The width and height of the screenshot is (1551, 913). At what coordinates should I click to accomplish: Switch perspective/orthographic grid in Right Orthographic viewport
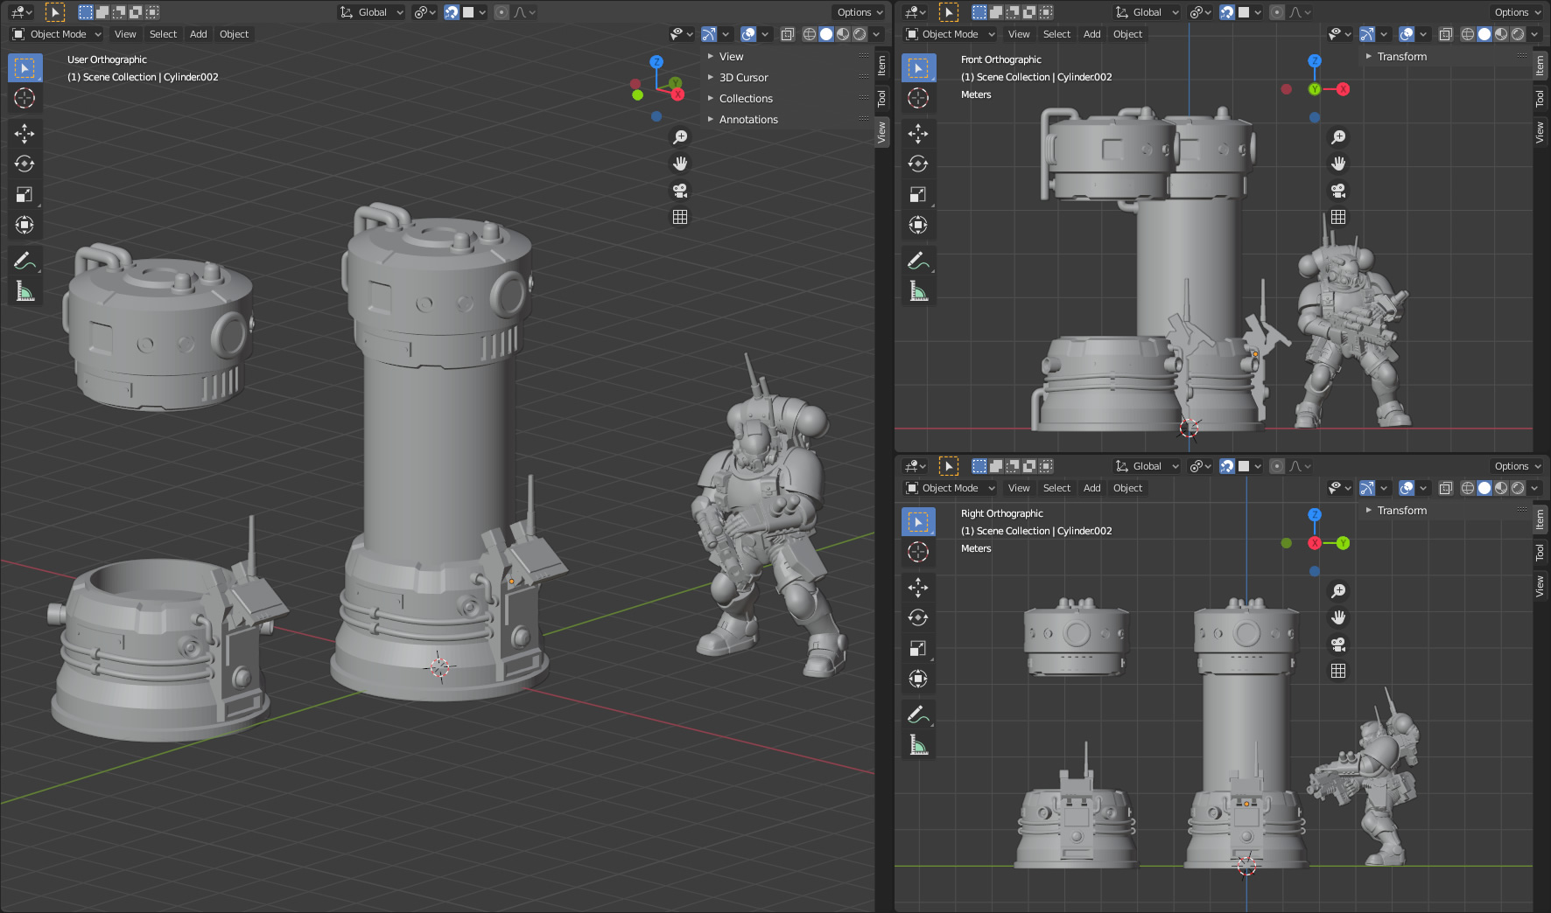(x=1338, y=671)
